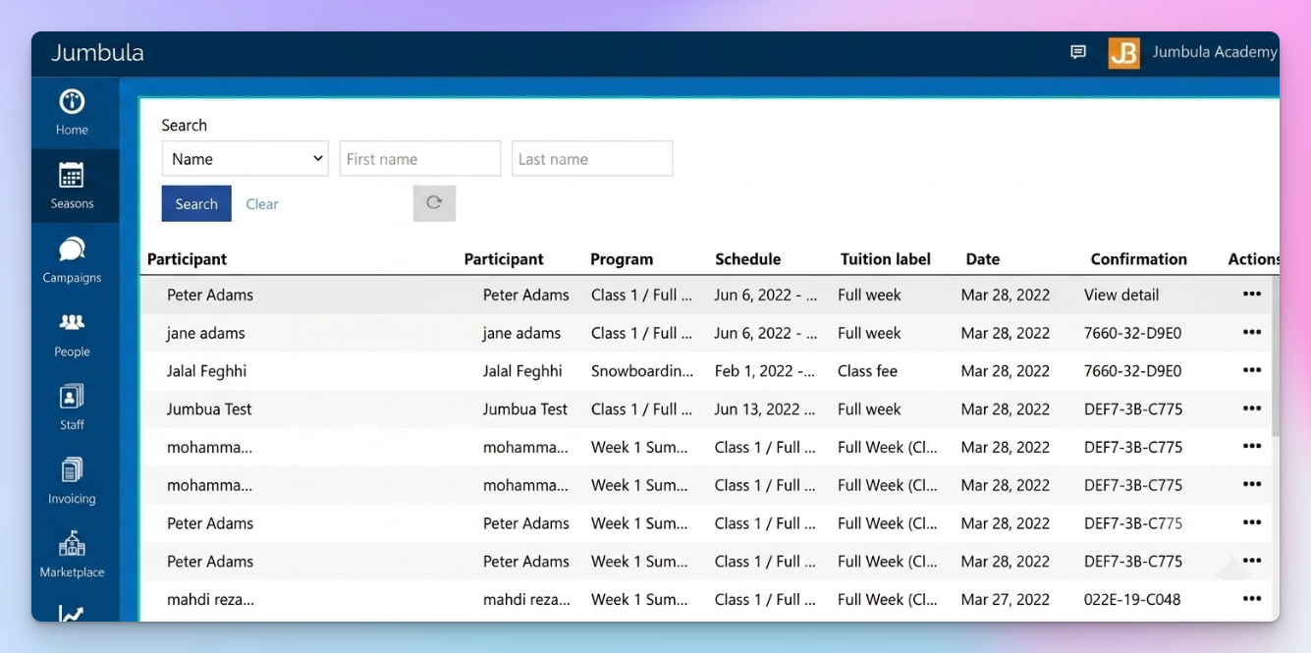Open the Home sidebar icon
Screen dimensions: 1311x653
(72, 102)
